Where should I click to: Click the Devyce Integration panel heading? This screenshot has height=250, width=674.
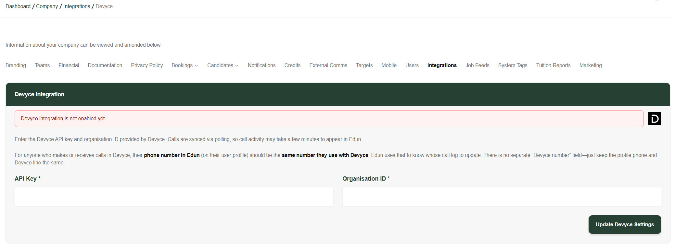click(x=39, y=94)
